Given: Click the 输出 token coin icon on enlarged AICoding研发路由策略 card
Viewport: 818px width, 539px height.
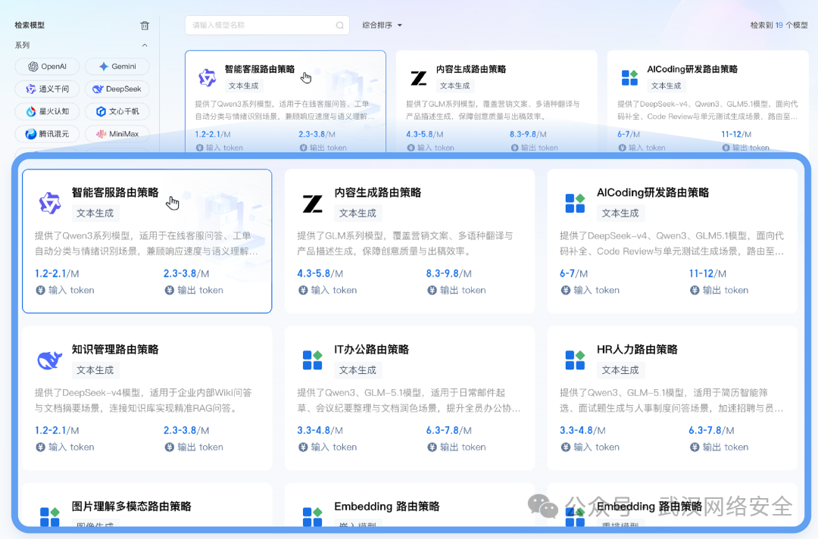Looking at the screenshot, I should 695,290.
